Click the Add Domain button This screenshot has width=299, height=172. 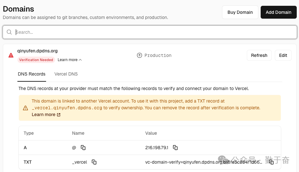pyautogui.click(x=278, y=12)
